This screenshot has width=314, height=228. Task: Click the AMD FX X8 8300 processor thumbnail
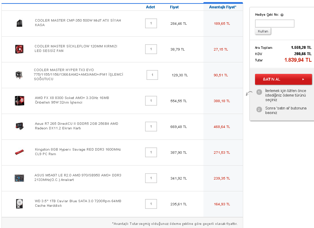20,101
